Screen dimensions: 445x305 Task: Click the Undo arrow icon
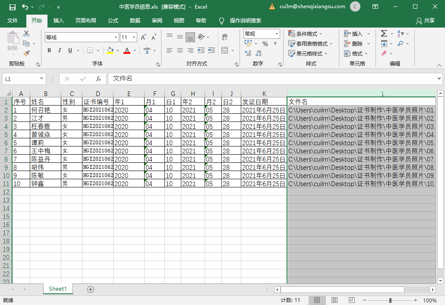click(25, 7)
